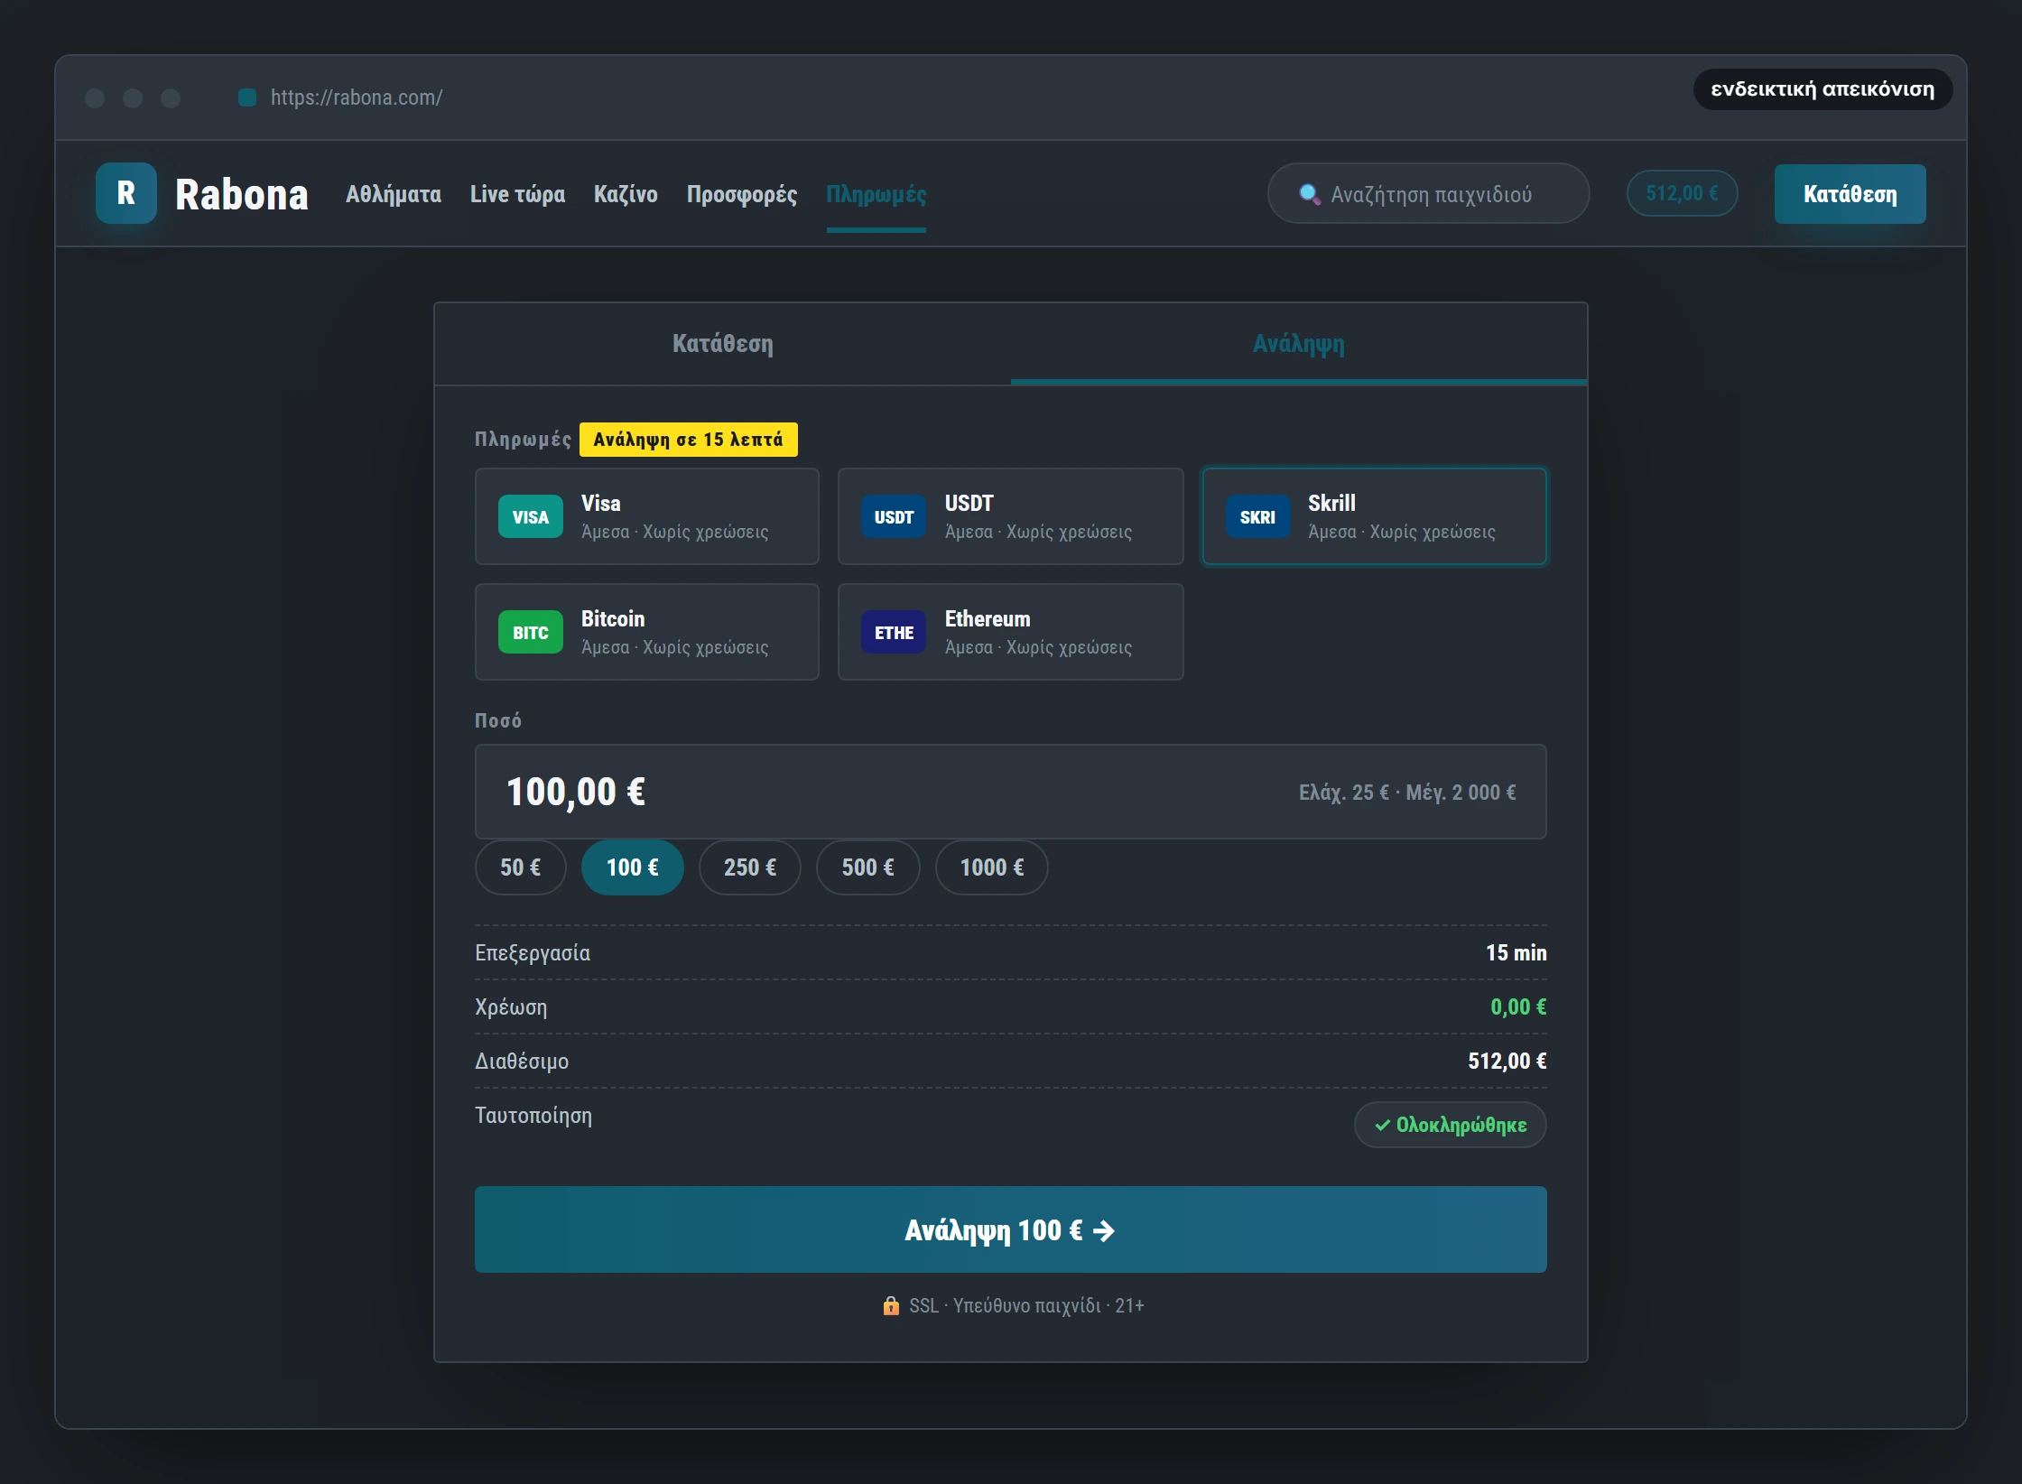Click the Ελάχ. 25 € · Μέγ. 2 000 € limits text
This screenshot has width=2022, height=1484.
1407,793
